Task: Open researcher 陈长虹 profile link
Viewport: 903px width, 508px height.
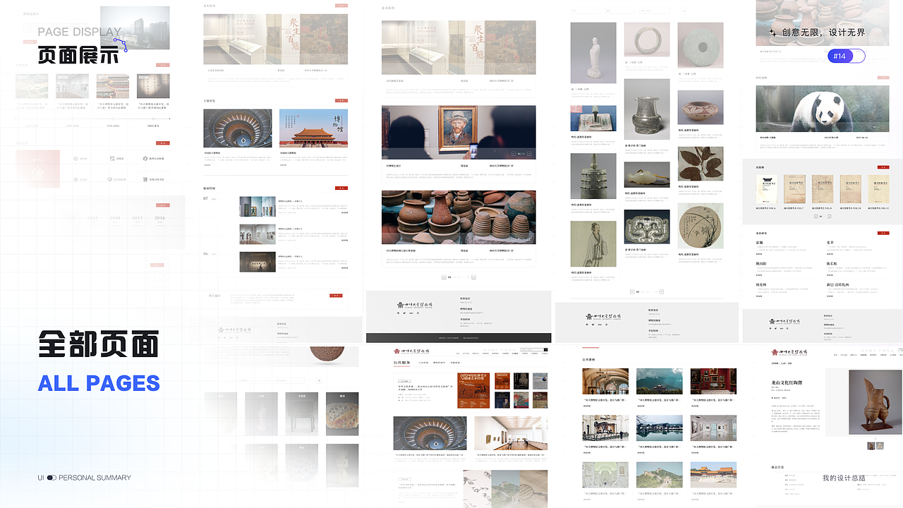Action: [832, 264]
